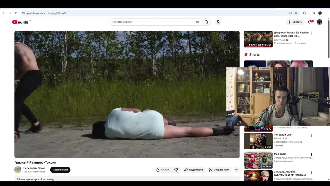Open options menu for Мой джем
The height and width of the screenshot is (186, 330).
click(311, 154)
